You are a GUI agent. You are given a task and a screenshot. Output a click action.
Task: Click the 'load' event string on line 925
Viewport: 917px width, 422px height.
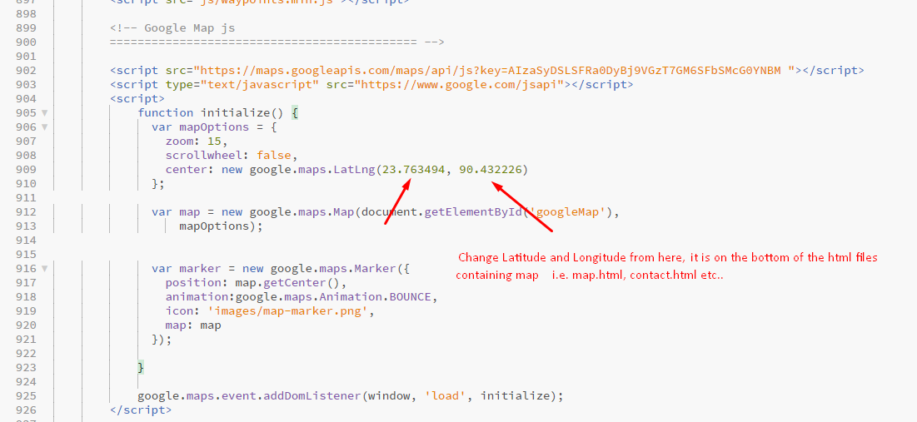[x=446, y=395]
